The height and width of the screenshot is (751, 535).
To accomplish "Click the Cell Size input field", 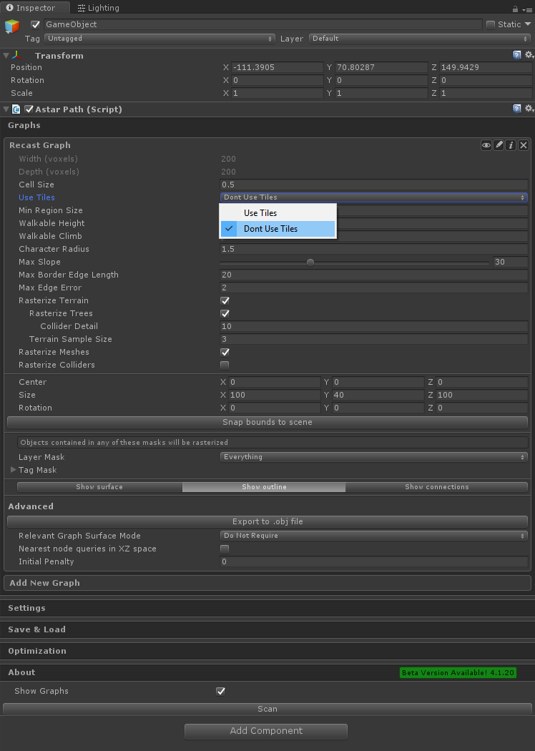I will 373,185.
